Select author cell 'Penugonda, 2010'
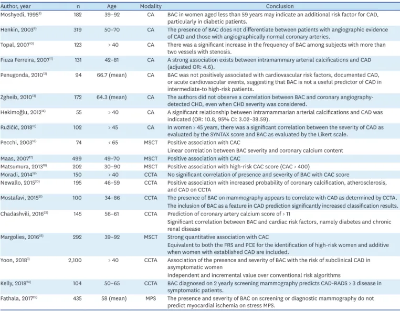Image resolution: width=400 pixels, height=311 pixels. click(x=24, y=75)
